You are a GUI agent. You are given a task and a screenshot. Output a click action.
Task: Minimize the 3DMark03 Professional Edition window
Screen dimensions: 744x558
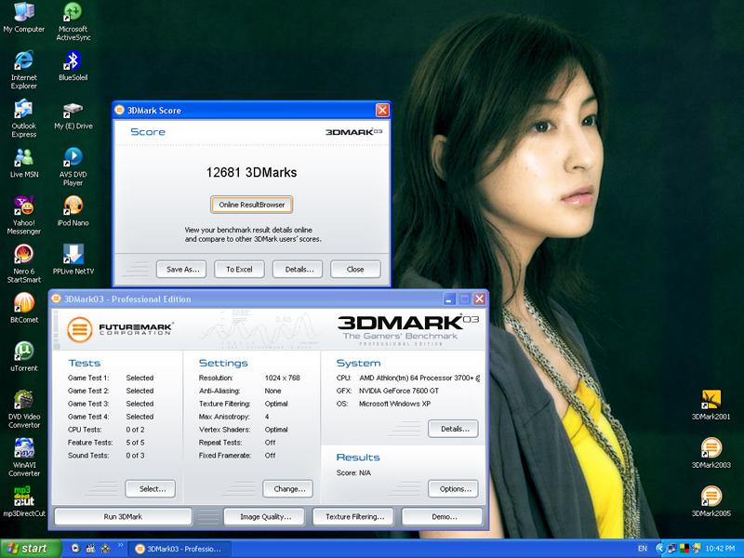pos(449,299)
